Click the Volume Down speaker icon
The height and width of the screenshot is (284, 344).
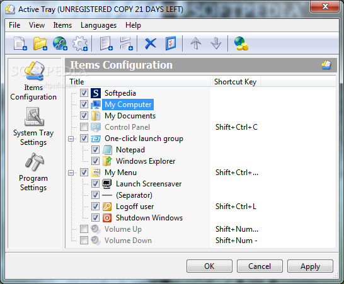tap(96, 241)
